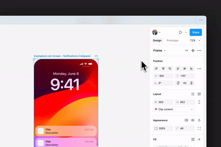The height and width of the screenshot is (147, 221).
Task: Add a new fill with plus icon
Action: 199,139
